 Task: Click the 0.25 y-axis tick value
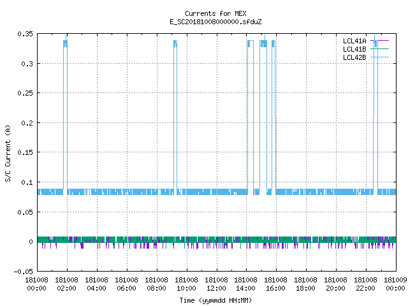[25, 93]
